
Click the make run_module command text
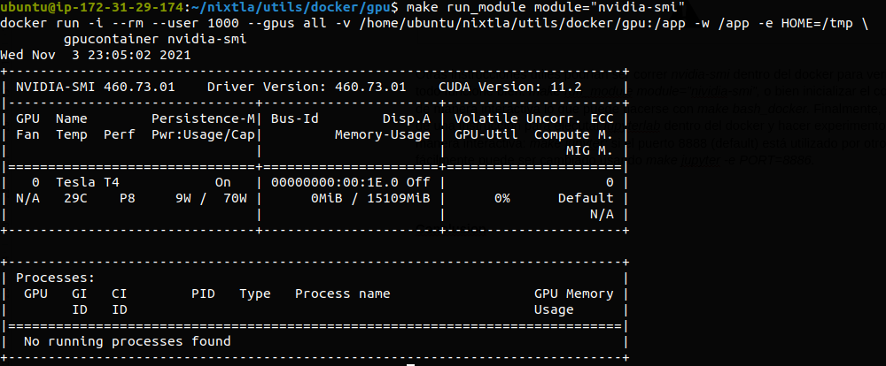pyautogui.click(x=541, y=8)
